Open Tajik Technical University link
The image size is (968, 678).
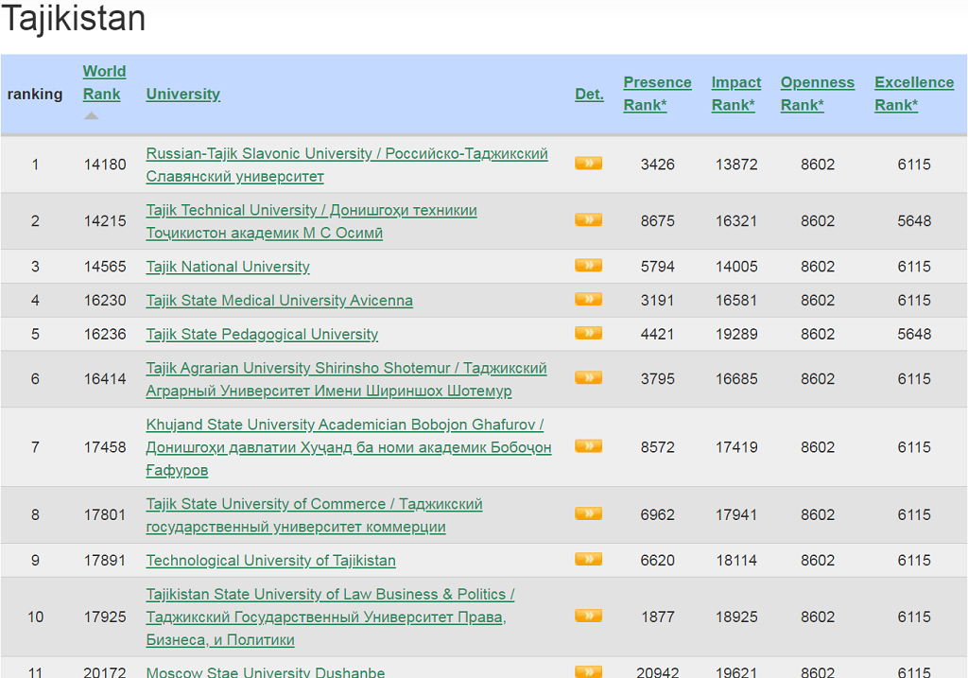point(311,221)
